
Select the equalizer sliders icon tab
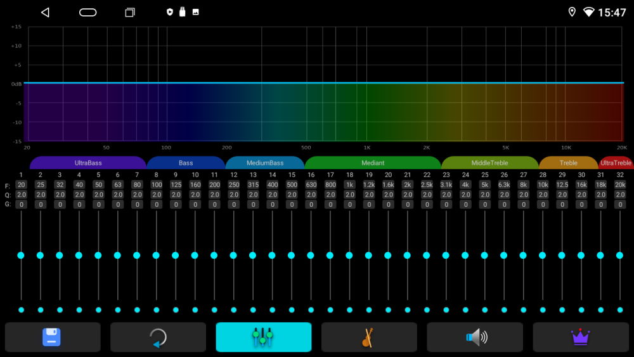263,337
